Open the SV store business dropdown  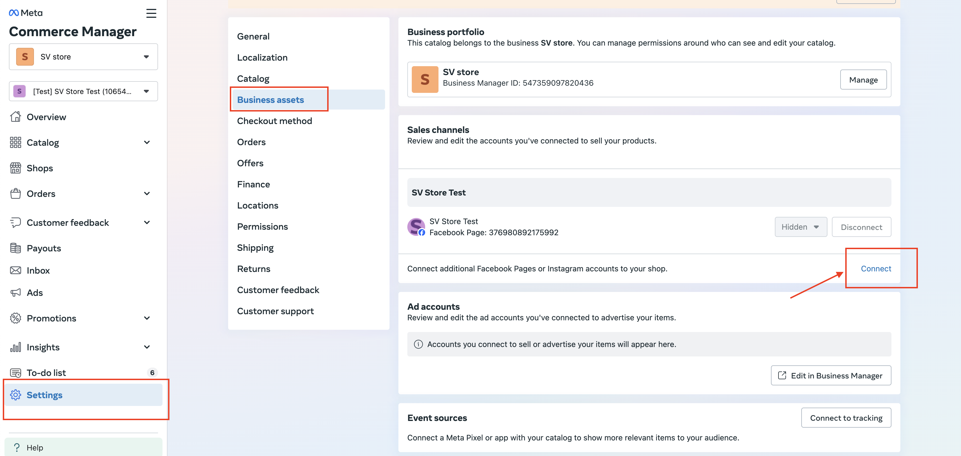pyautogui.click(x=83, y=57)
